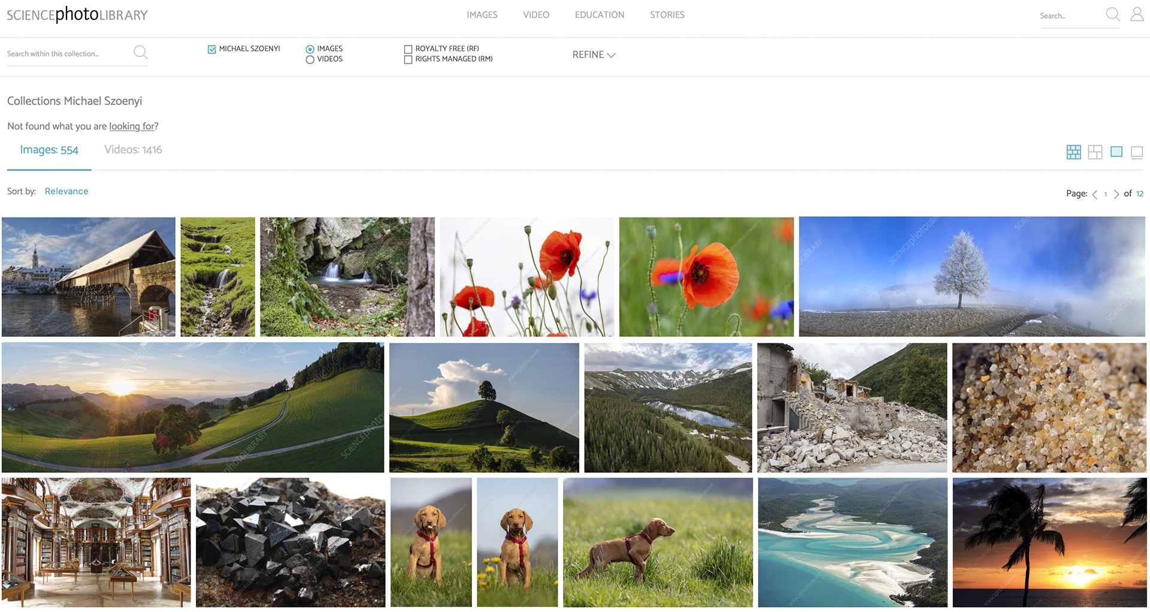Go to the previous results page arrow
Image resolution: width=1150 pixels, height=612 pixels.
click(x=1095, y=194)
